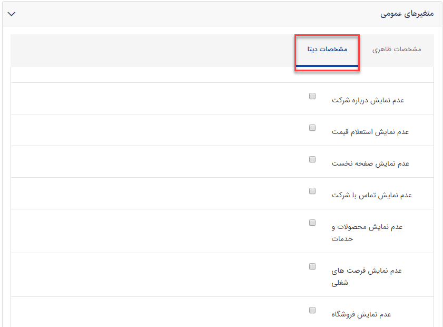Tick the عدم نمایش صفحه نخست checkbox
This screenshot has height=327, width=443.
[312, 159]
